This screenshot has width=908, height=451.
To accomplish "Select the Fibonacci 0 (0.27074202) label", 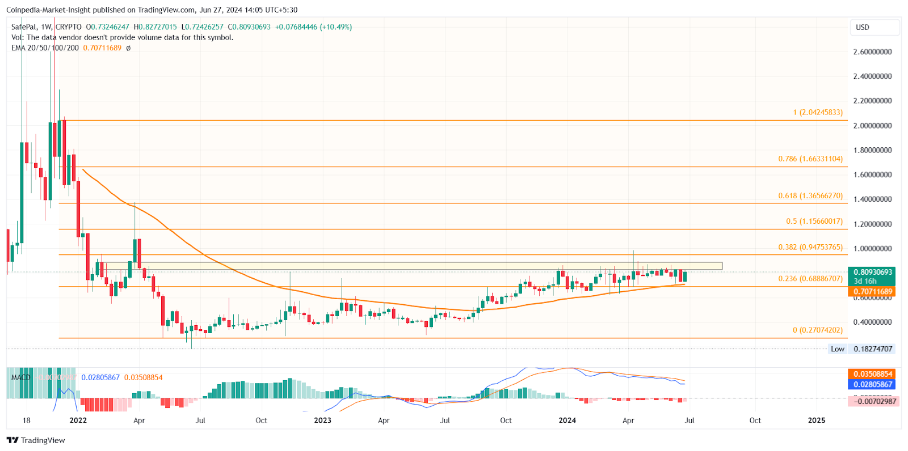I will point(818,330).
